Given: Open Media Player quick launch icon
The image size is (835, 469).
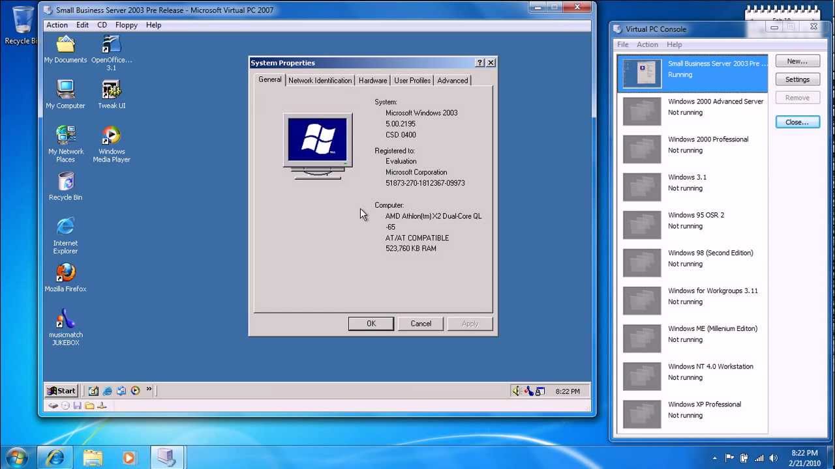Looking at the screenshot, I should (x=135, y=391).
